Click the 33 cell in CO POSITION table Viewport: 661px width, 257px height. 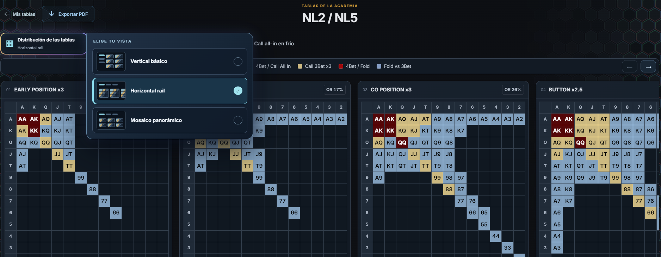pyautogui.click(x=507, y=248)
